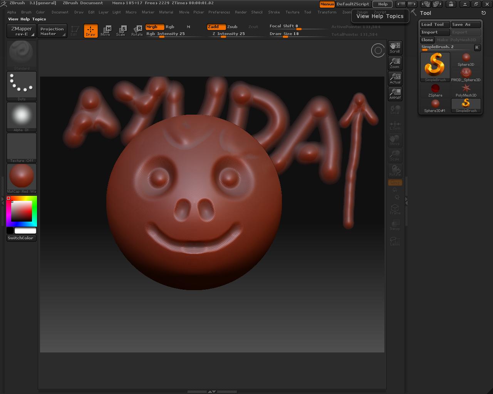493x394 pixels.
Task: Expand the bottom tray divider arrows
Action: point(212,392)
